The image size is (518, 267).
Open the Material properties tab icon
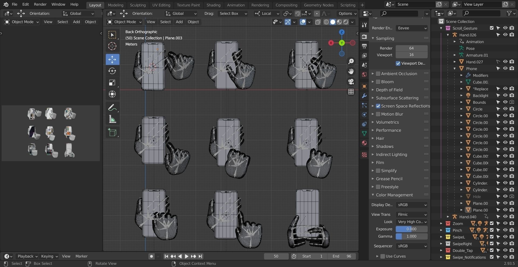pos(364,143)
